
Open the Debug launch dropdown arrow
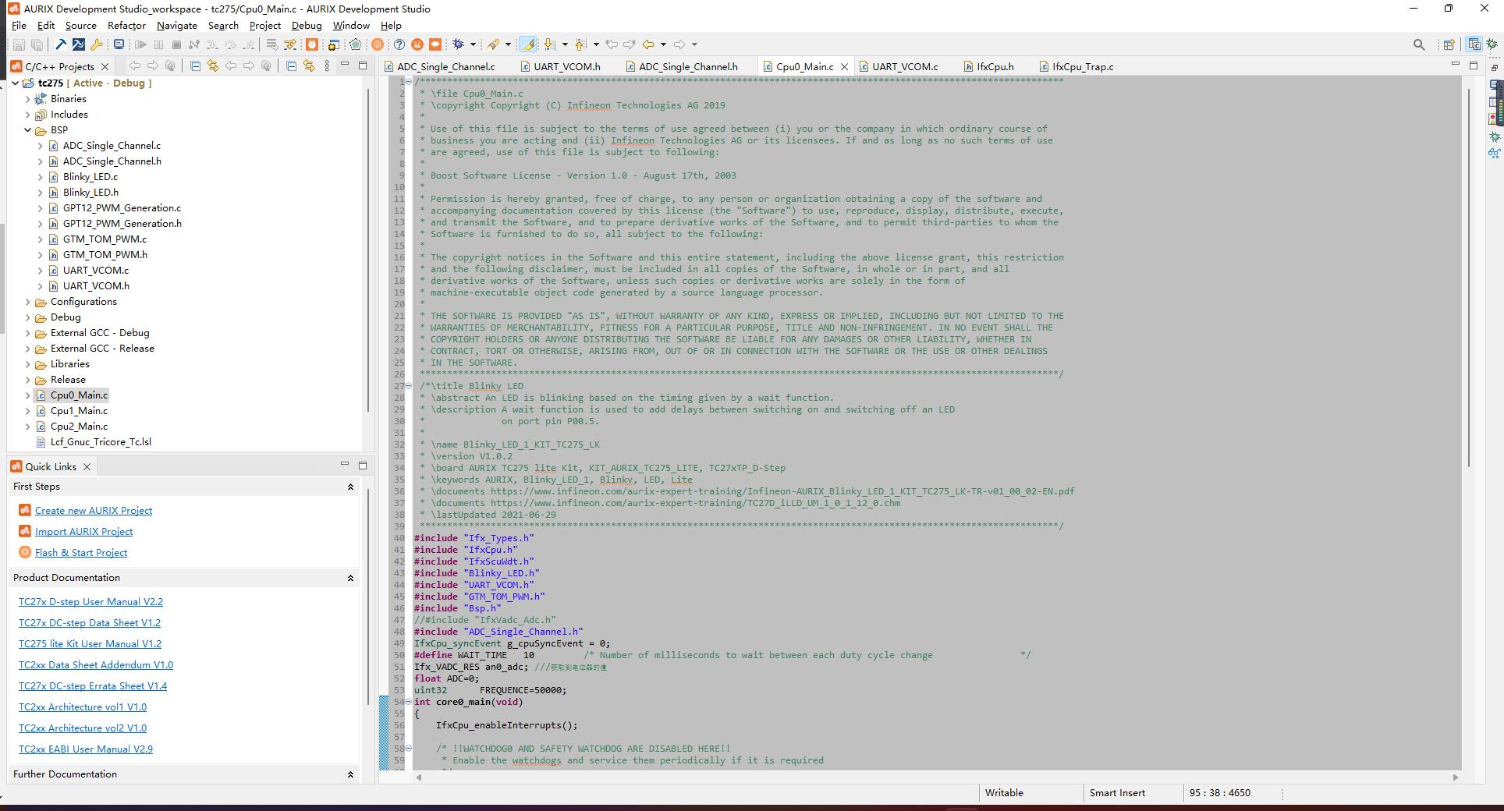coord(473,44)
